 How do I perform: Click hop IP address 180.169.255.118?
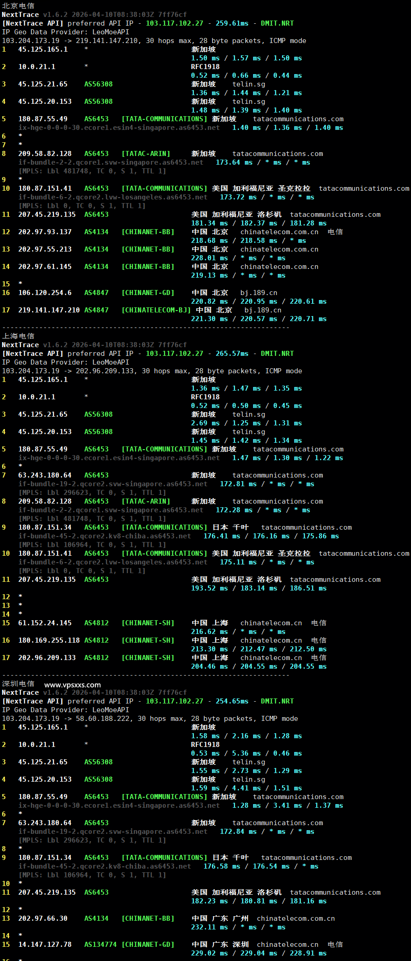point(49,640)
